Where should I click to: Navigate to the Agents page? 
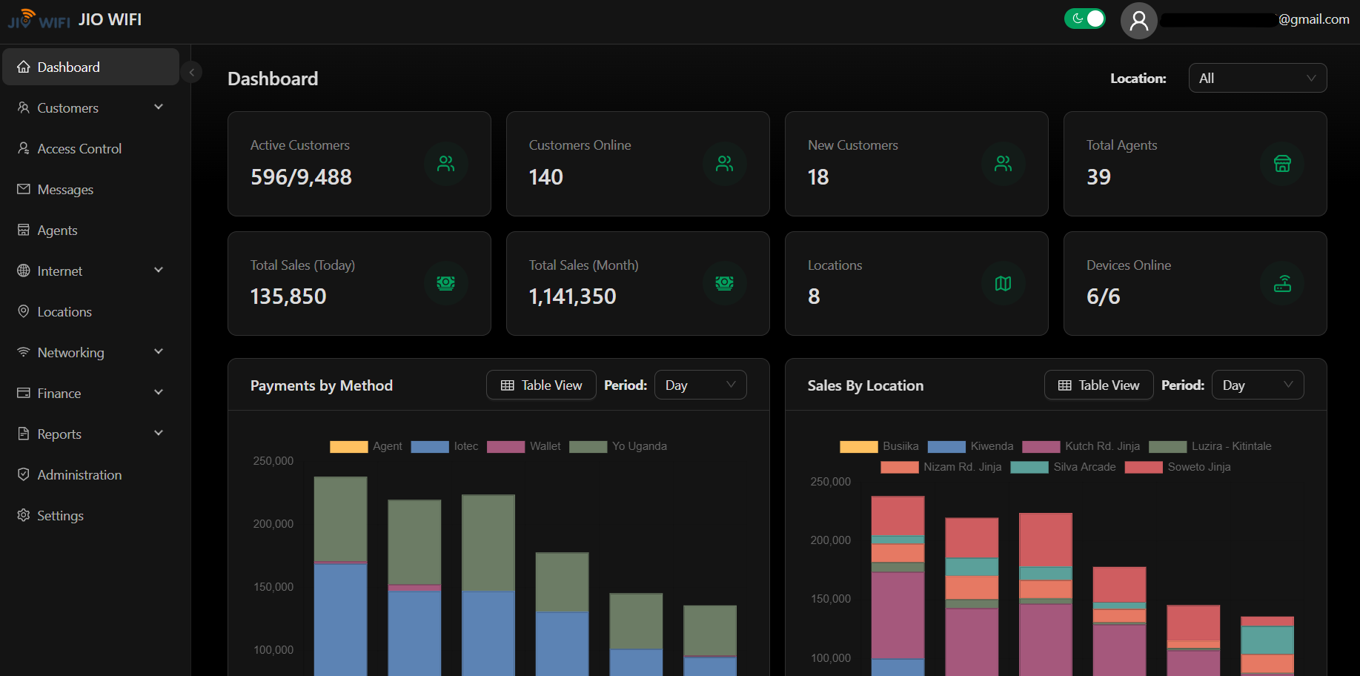[x=91, y=230]
